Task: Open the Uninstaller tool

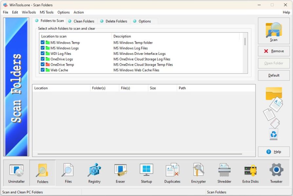Action: 16,173
